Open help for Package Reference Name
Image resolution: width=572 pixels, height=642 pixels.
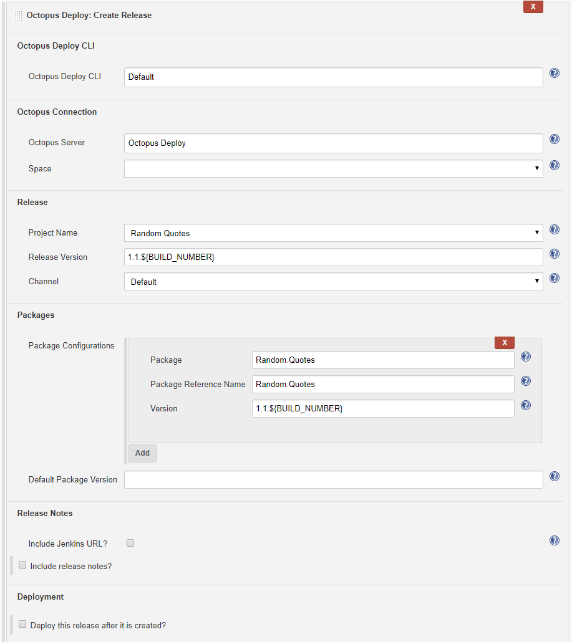pos(525,381)
